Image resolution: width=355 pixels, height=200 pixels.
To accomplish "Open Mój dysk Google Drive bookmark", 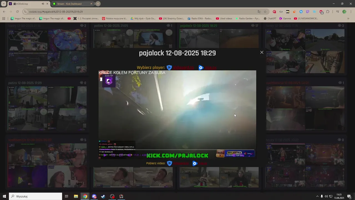I will pos(143,19).
